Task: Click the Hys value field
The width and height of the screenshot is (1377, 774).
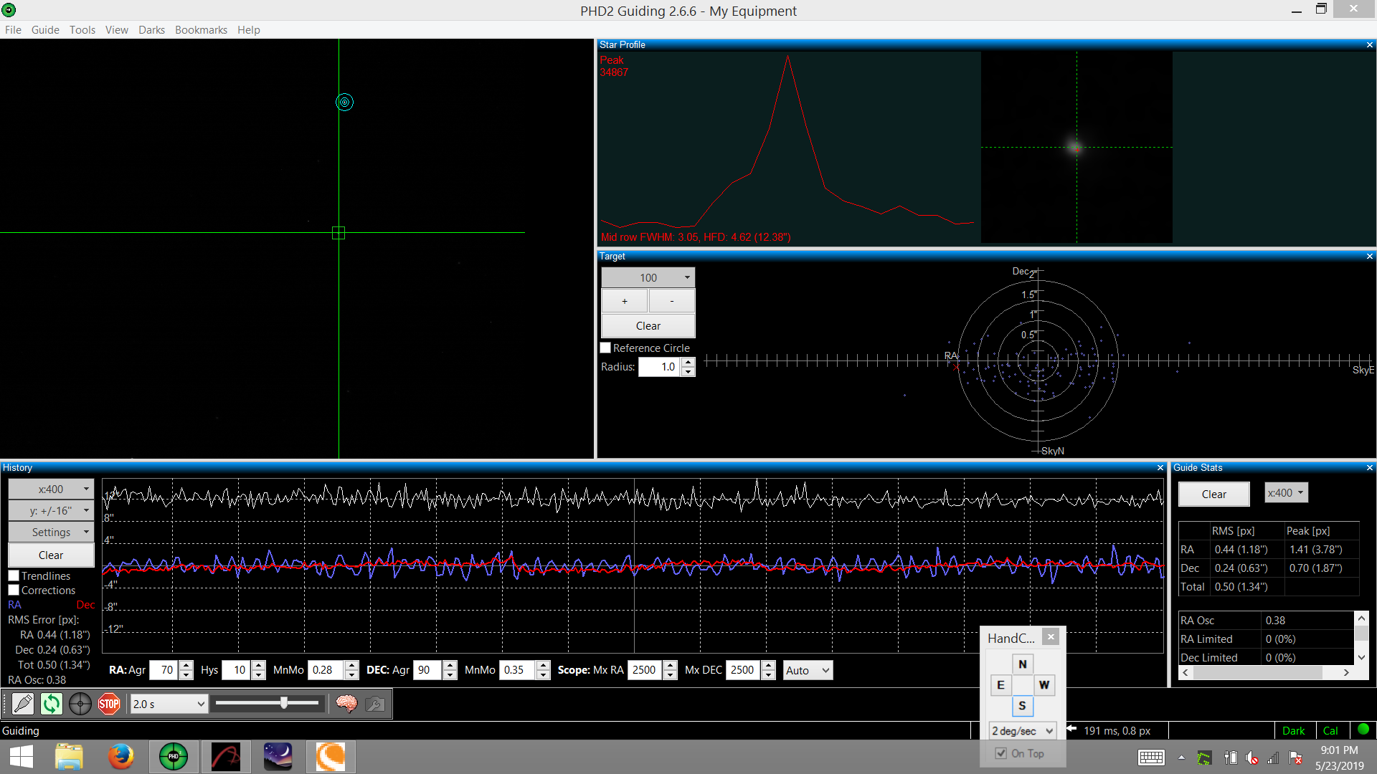Action: click(x=237, y=669)
